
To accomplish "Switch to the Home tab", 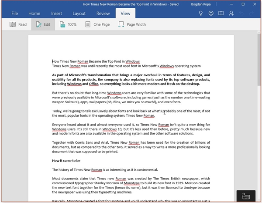I will click(x=34, y=14).
